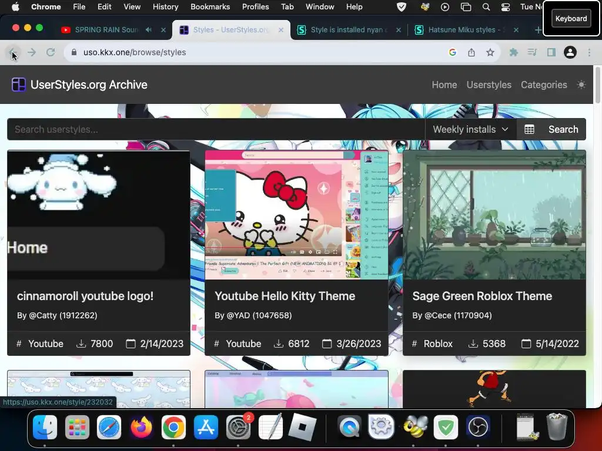This screenshot has width=602, height=451.
Task: Click the lock icon in address bar
Action: (75, 52)
